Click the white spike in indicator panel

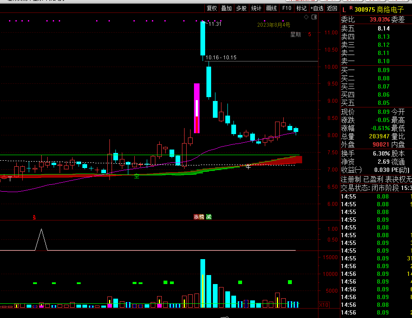point(41,239)
